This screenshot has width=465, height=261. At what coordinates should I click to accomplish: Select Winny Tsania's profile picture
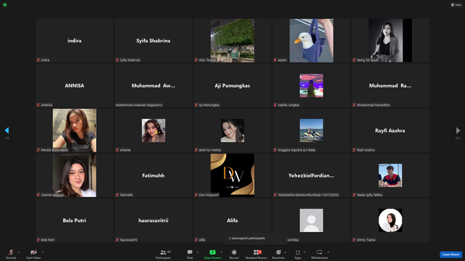(x=390, y=220)
